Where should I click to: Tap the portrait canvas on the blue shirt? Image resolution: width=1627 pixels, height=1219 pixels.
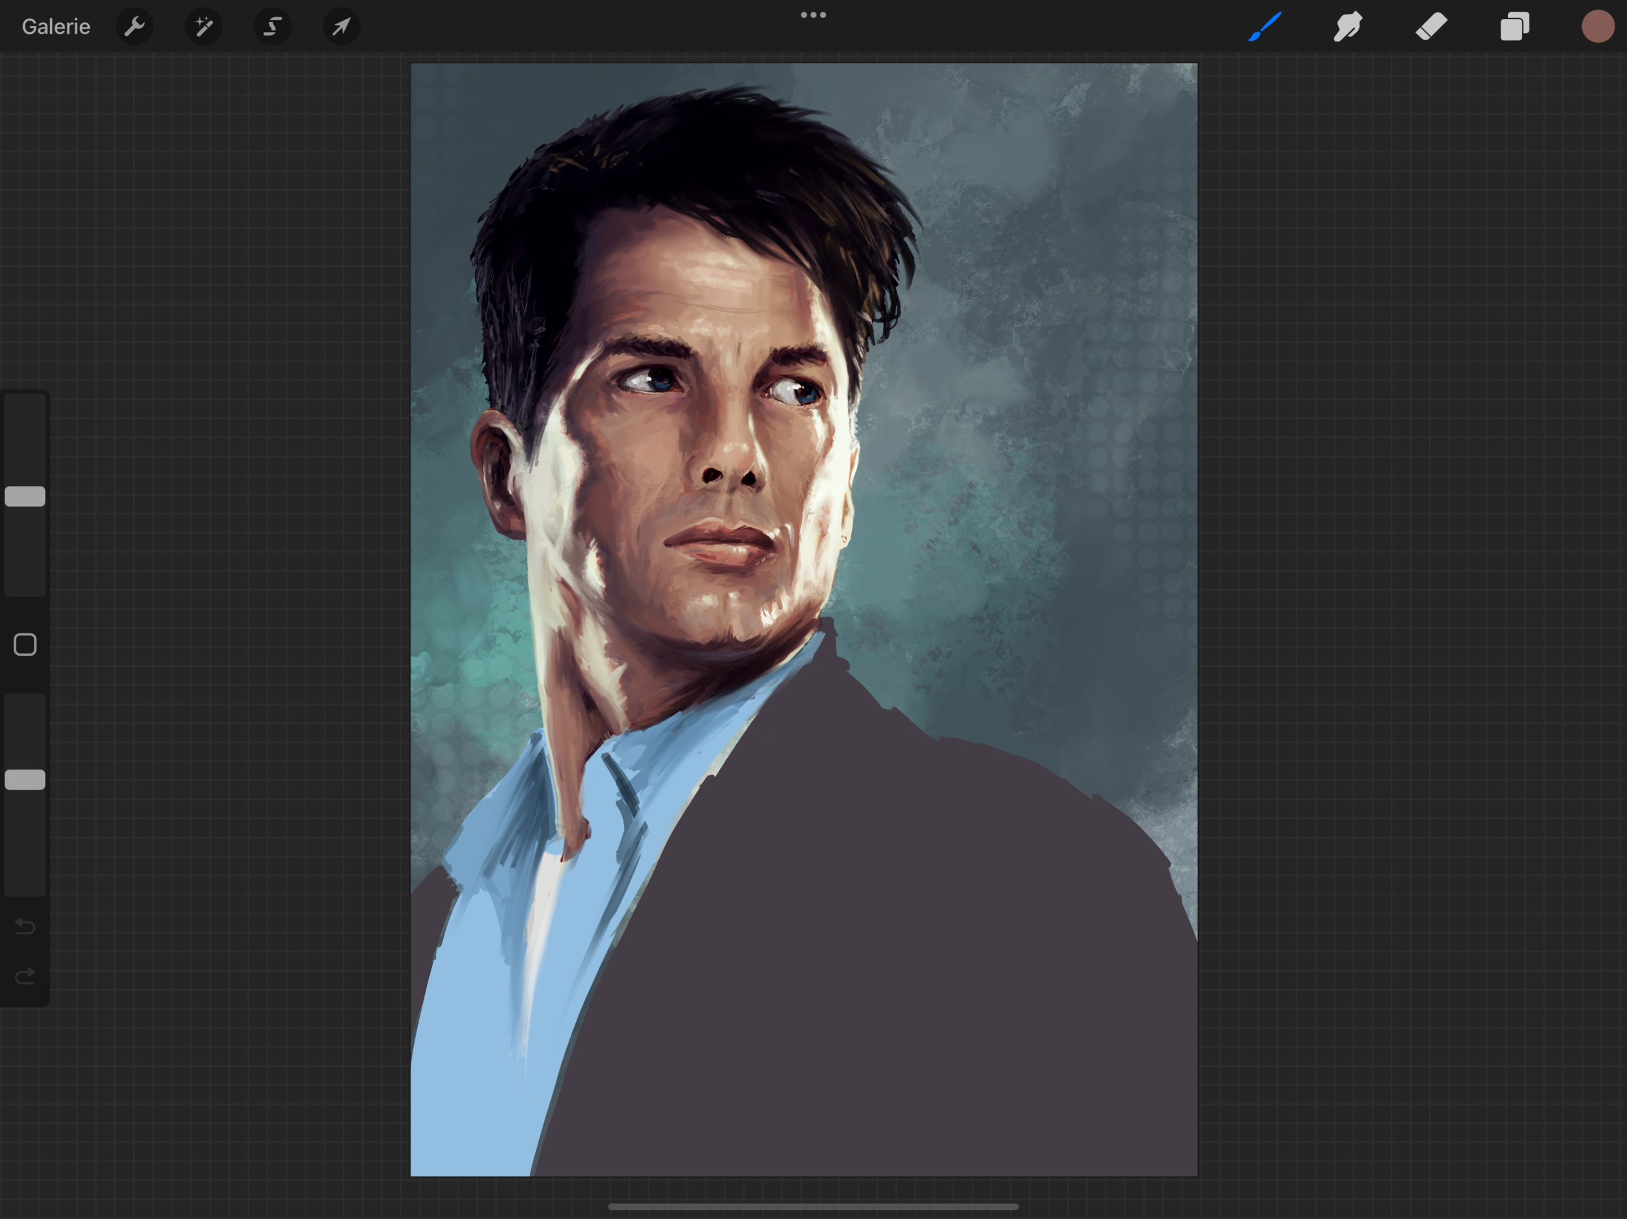[x=471, y=1044]
